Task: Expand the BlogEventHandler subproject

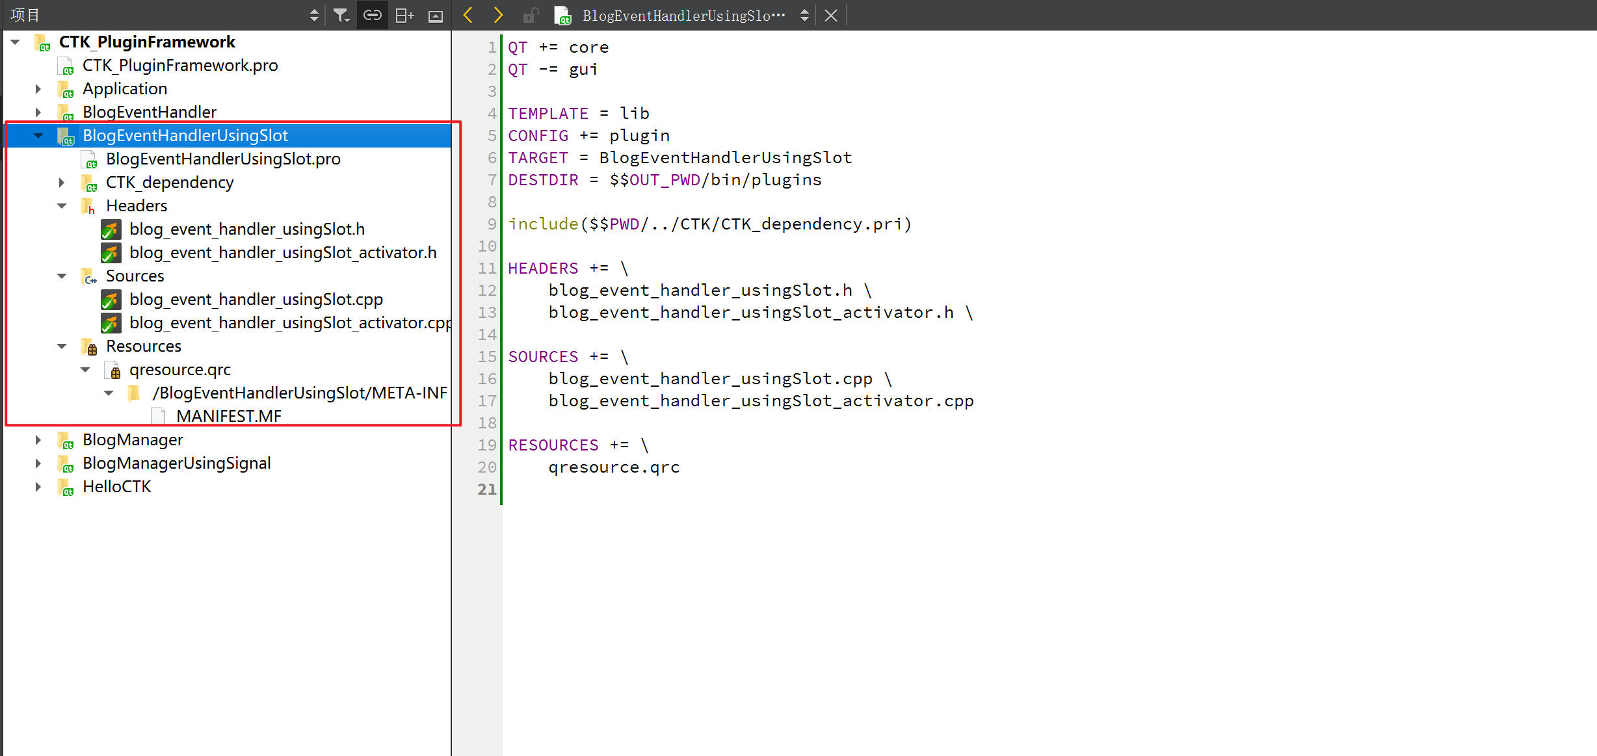Action: 38,112
